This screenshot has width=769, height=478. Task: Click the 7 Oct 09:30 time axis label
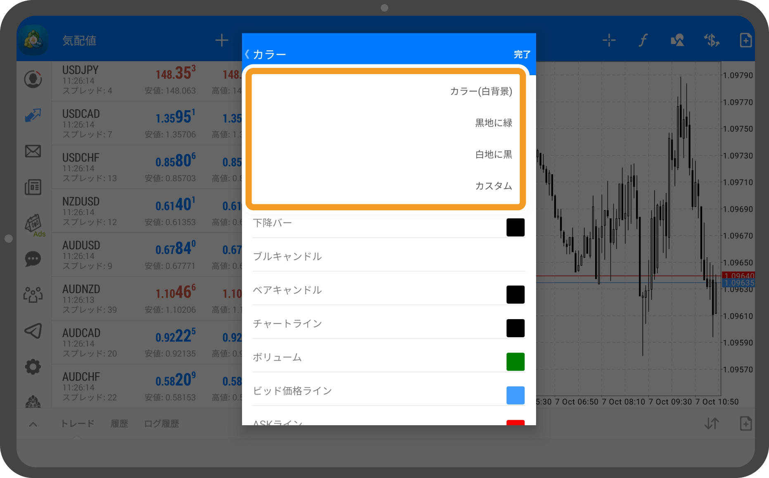coord(670,402)
